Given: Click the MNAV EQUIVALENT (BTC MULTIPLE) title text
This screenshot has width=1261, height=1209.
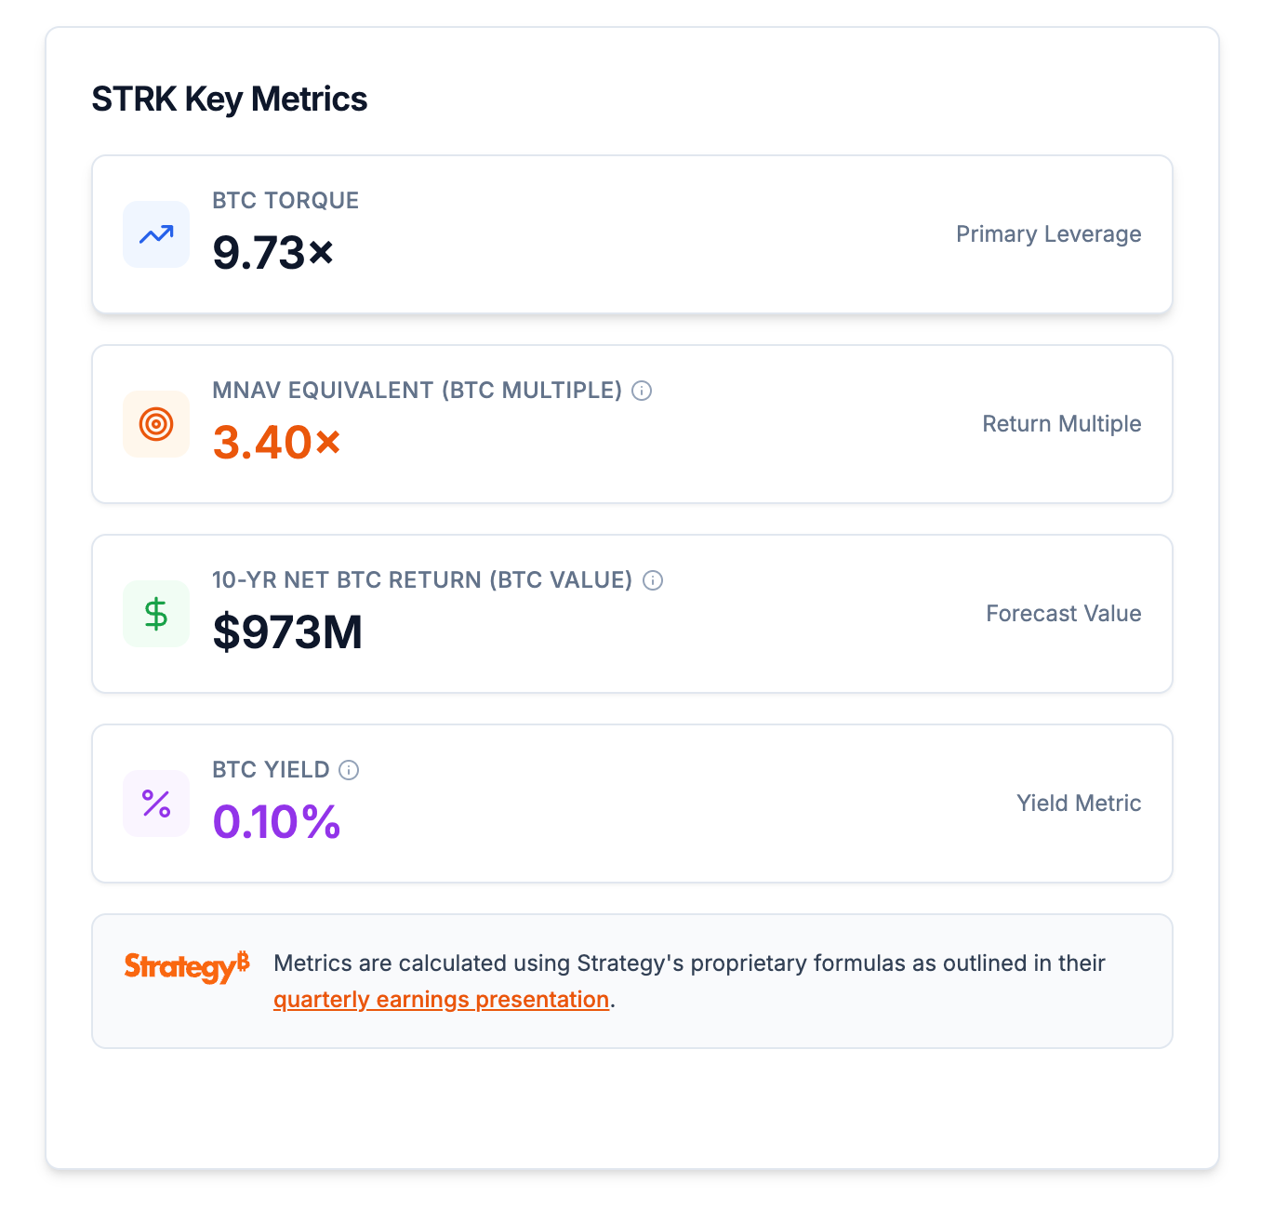Looking at the screenshot, I should click(417, 391).
